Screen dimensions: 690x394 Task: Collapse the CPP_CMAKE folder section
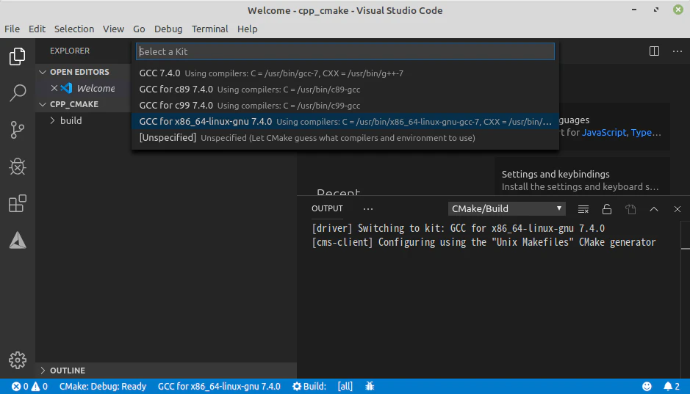[43, 104]
